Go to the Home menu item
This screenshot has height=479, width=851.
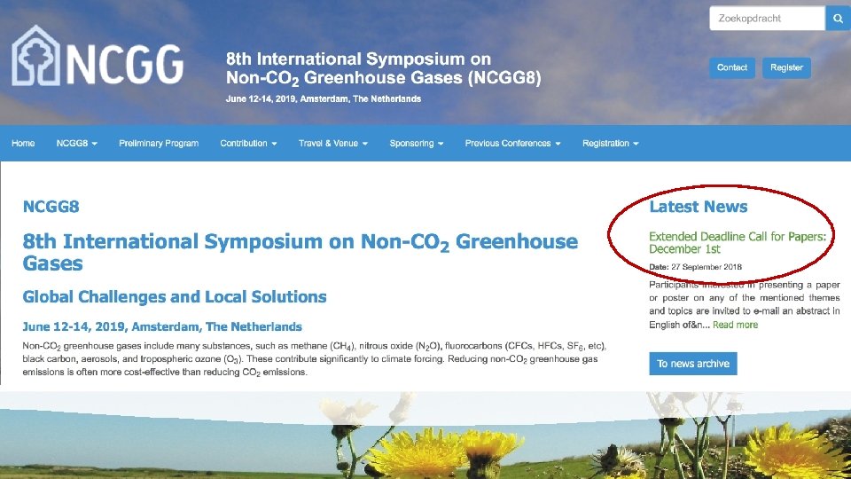pos(23,144)
